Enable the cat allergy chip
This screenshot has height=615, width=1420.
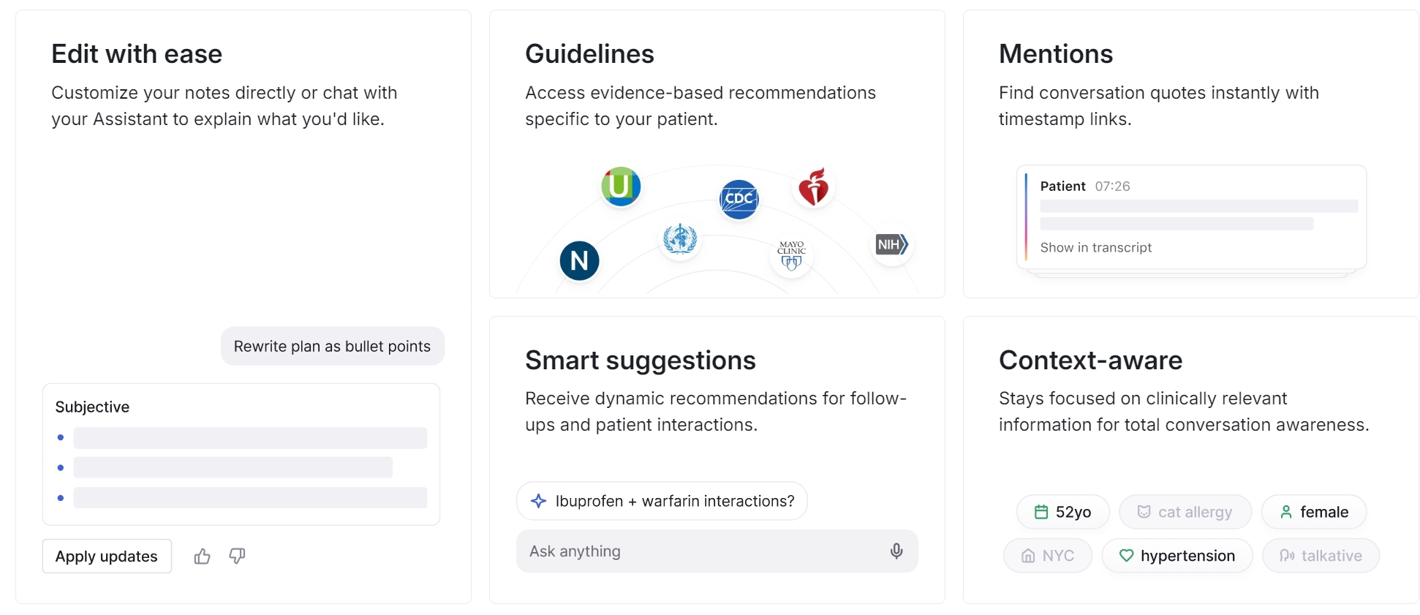click(1185, 512)
